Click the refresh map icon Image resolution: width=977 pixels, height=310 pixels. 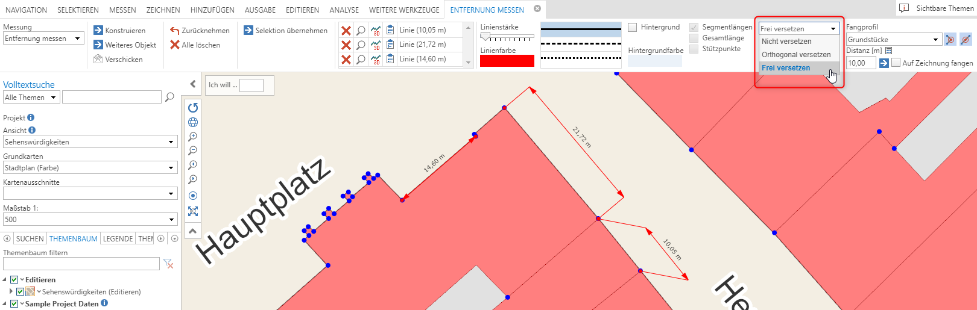click(x=193, y=108)
